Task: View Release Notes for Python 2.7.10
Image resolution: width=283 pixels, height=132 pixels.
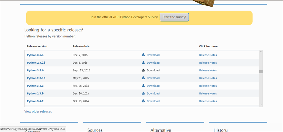Action: click(208, 78)
